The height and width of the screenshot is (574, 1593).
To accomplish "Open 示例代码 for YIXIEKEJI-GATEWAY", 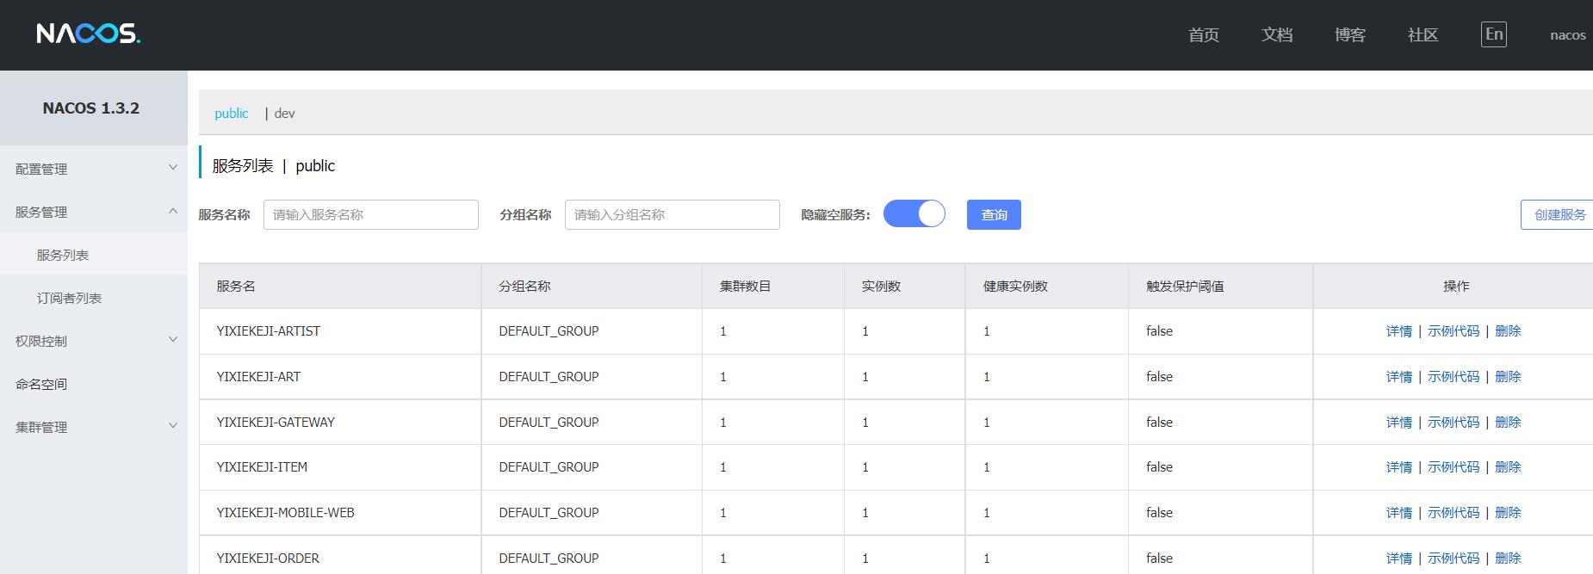I will (x=1454, y=422).
